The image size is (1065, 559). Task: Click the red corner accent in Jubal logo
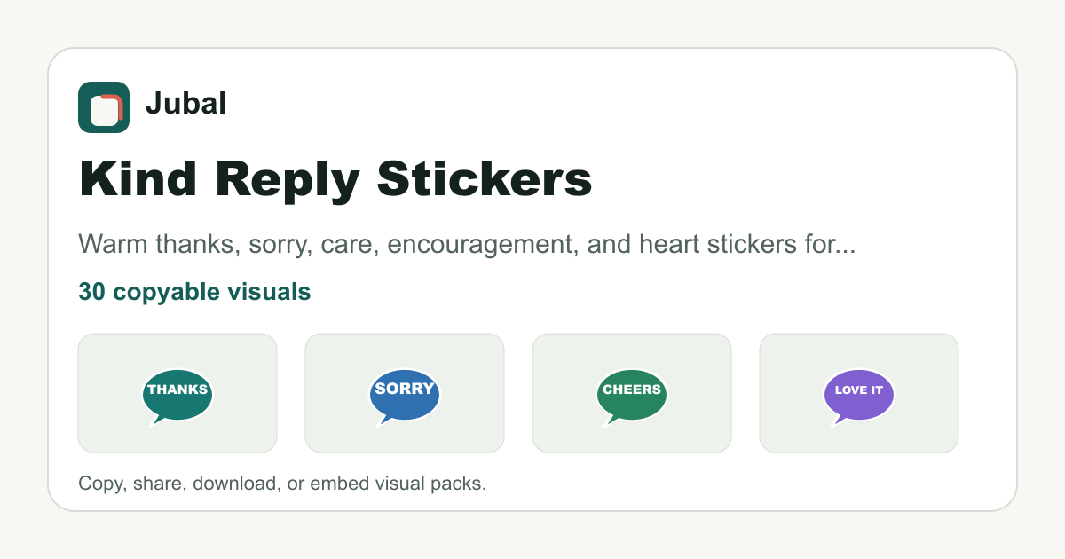coord(115,100)
